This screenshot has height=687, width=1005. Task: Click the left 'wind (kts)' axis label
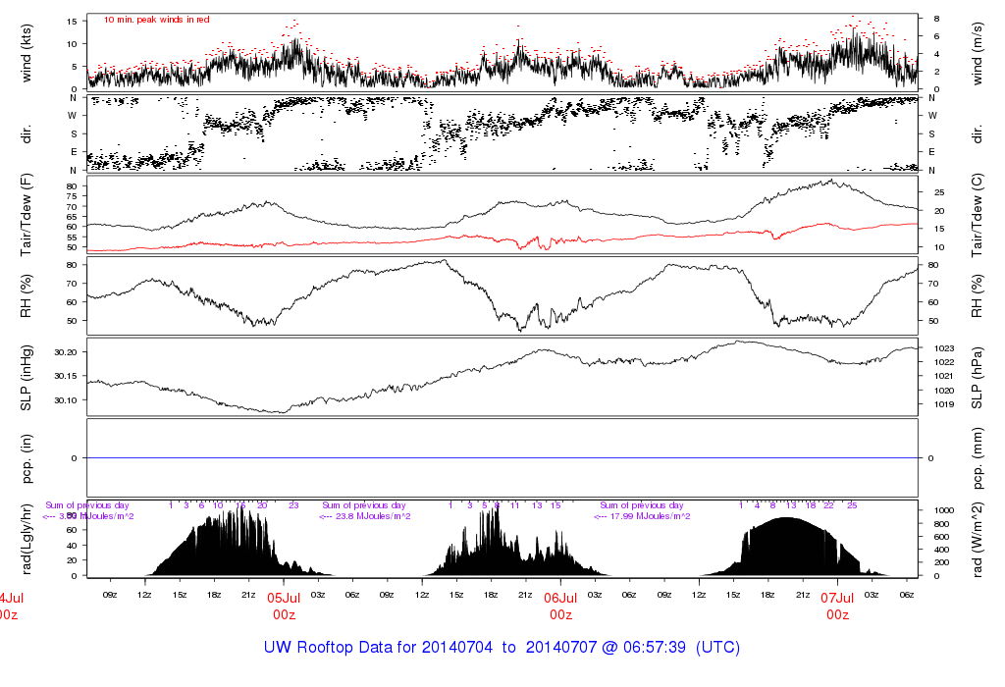coord(26,53)
